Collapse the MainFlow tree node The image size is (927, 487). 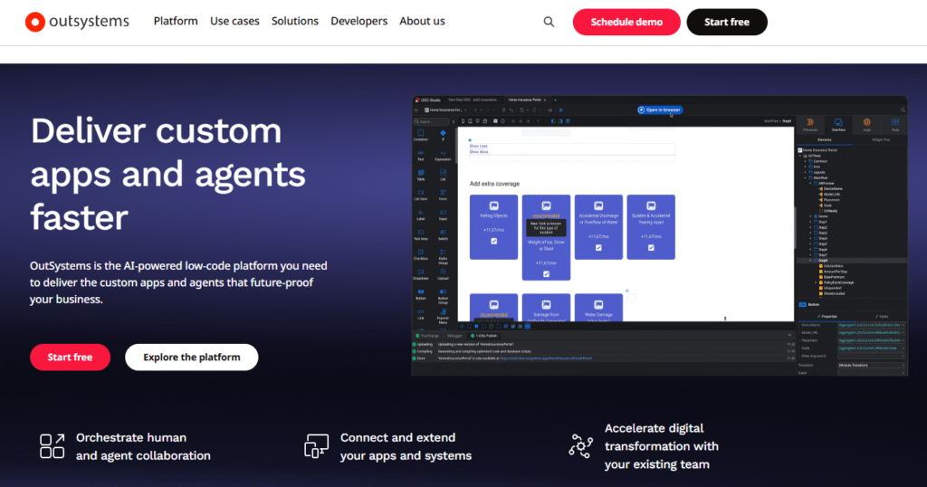805,178
